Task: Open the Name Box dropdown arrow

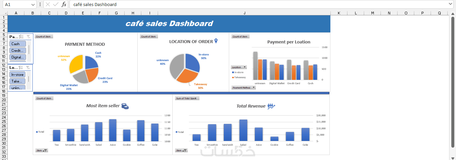Action: (x=33, y=4)
